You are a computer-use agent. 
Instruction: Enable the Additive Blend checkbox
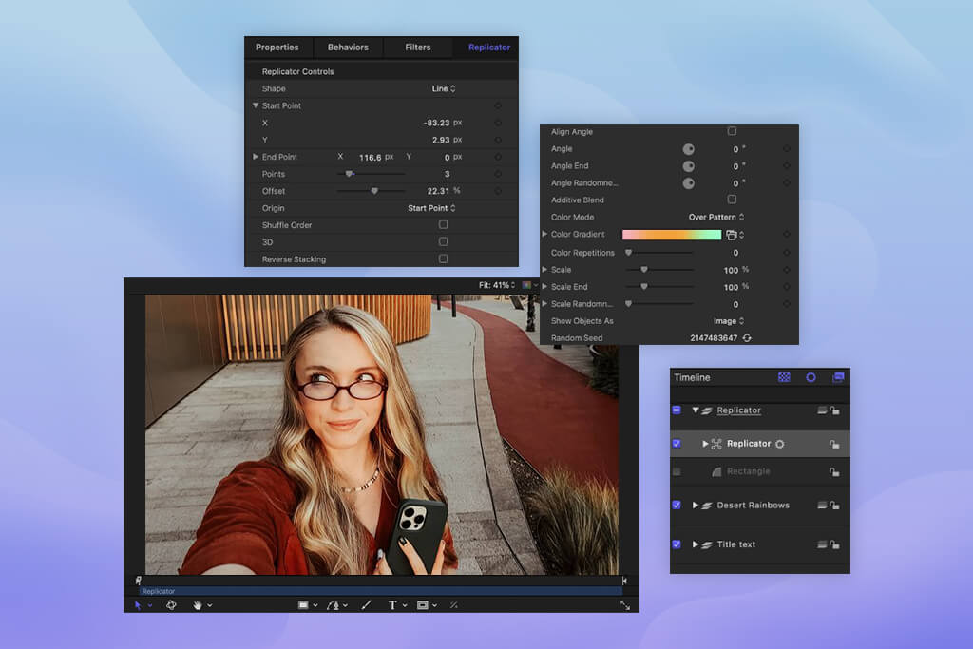pos(732,200)
